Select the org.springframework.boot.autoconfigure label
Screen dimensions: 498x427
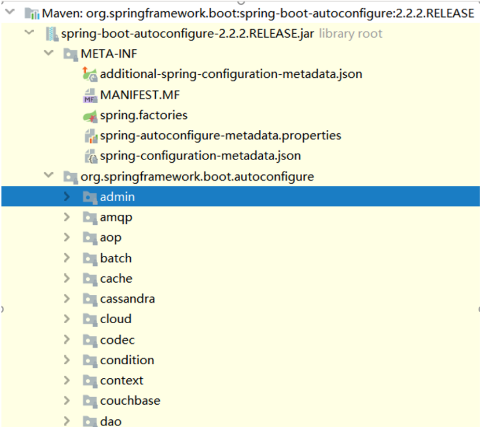197,177
